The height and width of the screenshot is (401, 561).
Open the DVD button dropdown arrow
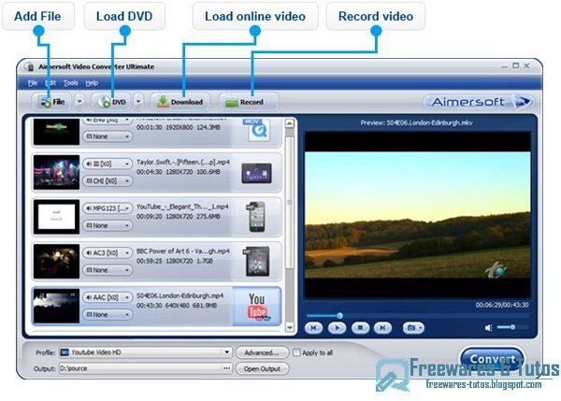click(x=138, y=102)
